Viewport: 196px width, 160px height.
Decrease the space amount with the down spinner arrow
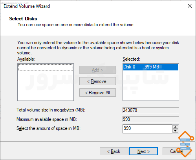coord(176,131)
